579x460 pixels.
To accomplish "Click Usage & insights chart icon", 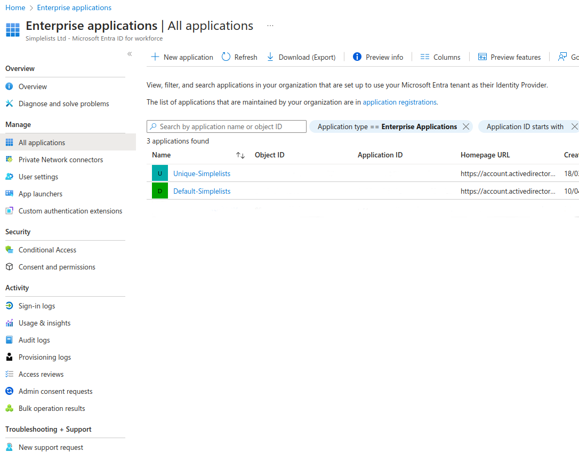I will (x=10, y=323).
